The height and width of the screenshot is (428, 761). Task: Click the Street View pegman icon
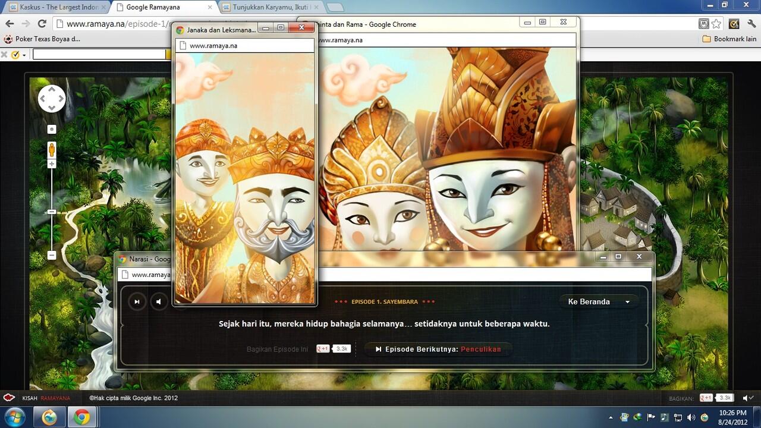pos(52,149)
